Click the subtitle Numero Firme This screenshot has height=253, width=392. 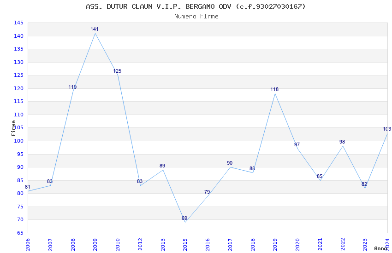196,17
